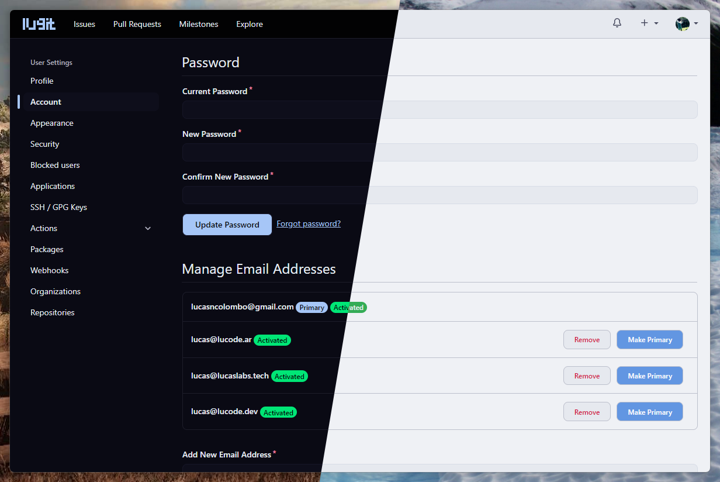Open the user avatar menu
Screen dimensions: 720x482
pyautogui.click(x=686, y=24)
